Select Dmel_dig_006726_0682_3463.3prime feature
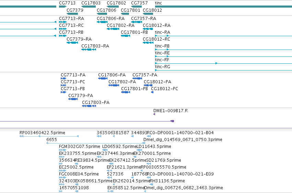 click(x=145, y=192)
